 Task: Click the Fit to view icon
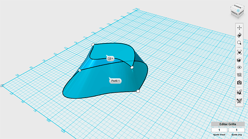tap(239, 52)
